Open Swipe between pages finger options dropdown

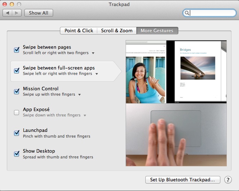tap(93, 53)
